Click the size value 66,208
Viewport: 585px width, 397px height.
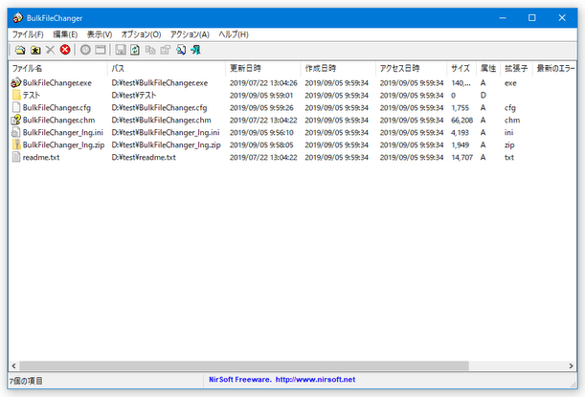click(461, 120)
